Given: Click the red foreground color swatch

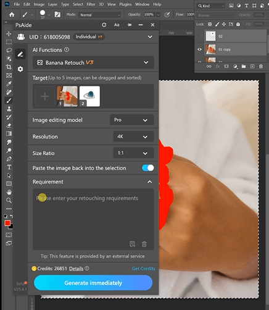Looking at the screenshot, I should tap(7, 223).
